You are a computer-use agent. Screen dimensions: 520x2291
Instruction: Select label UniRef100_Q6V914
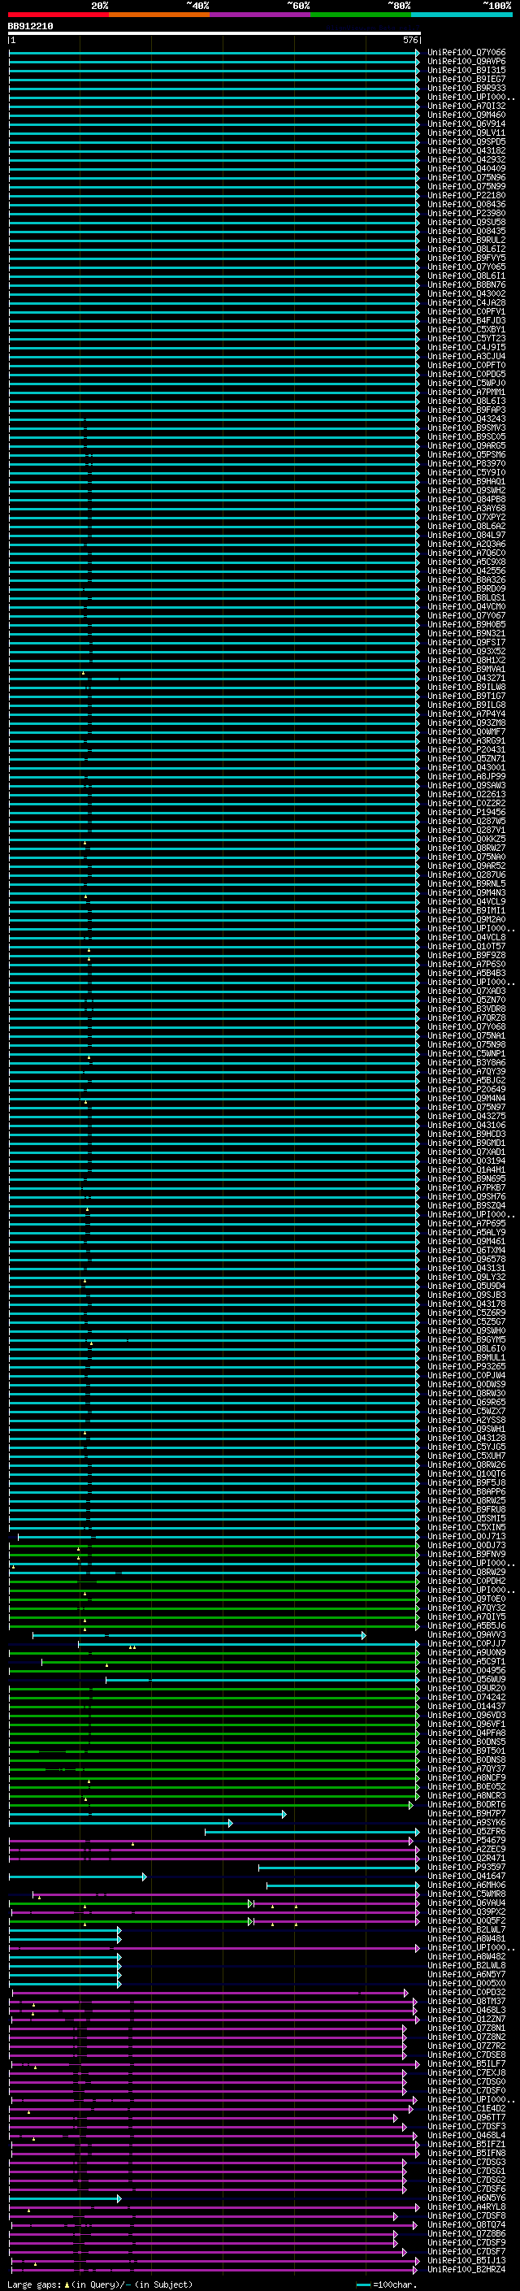click(466, 124)
